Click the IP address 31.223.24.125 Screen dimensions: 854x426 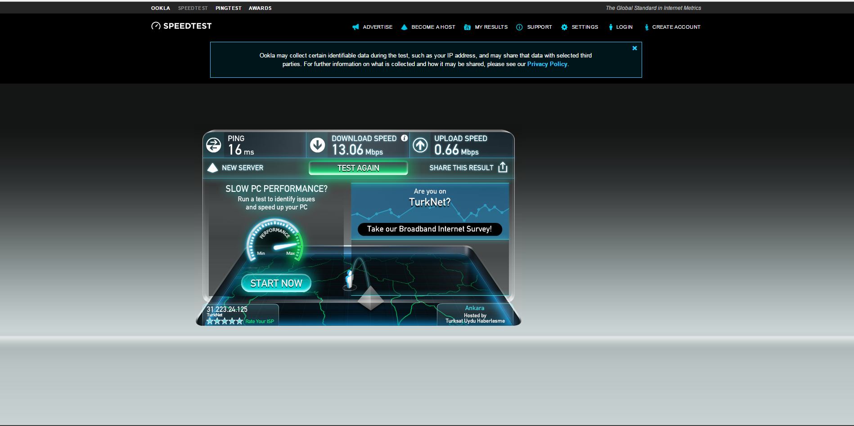pos(227,309)
